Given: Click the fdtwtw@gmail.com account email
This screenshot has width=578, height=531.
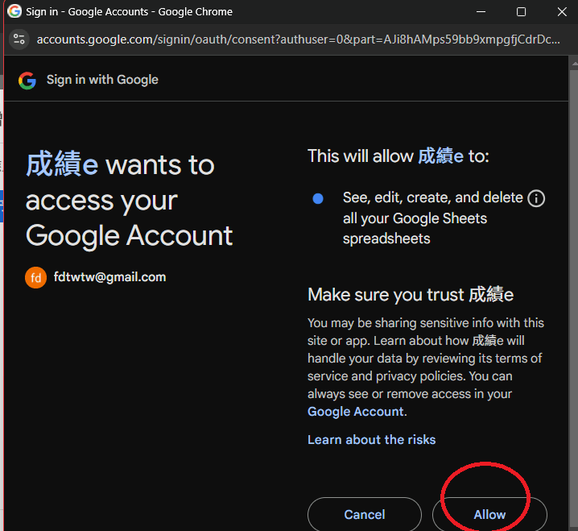Looking at the screenshot, I should coord(109,276).
